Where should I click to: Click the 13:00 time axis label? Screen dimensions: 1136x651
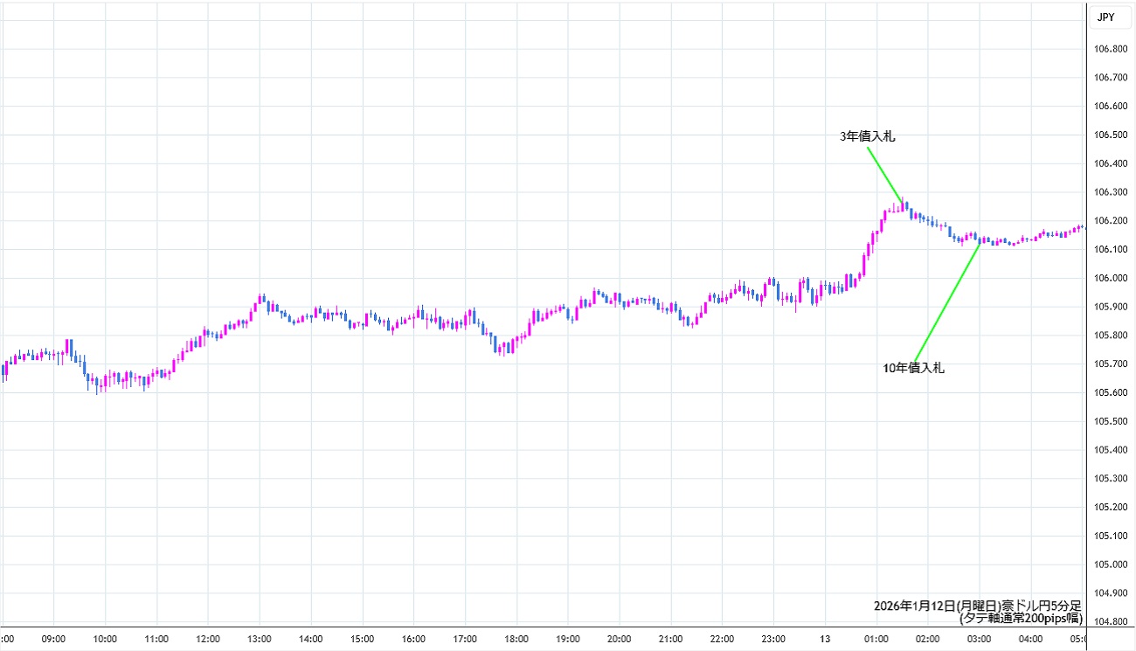[259, 639]
